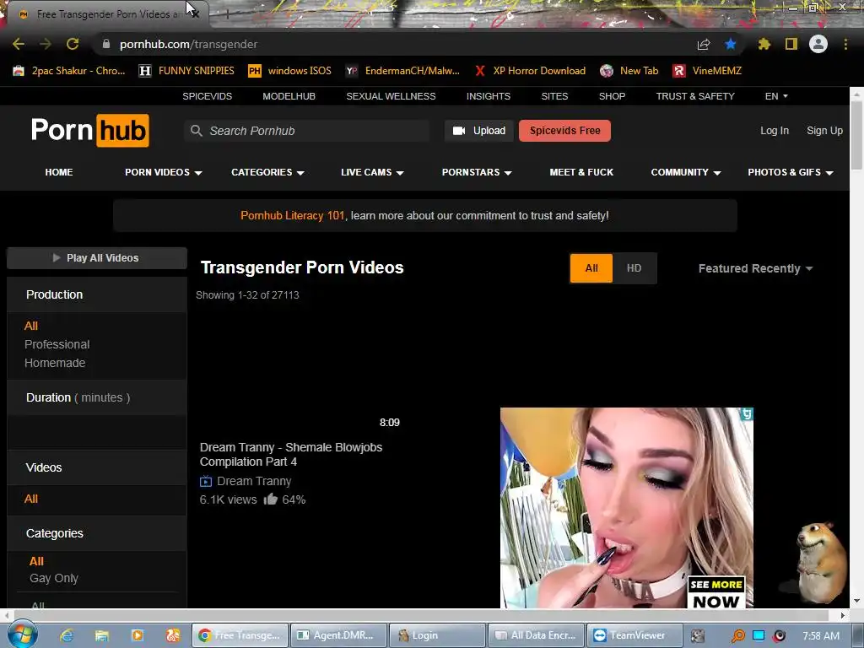This screenshot has height=648, width=864.
Task: Click the padlock site info icon
Action: pyautogui.click(x=106, y=44)
